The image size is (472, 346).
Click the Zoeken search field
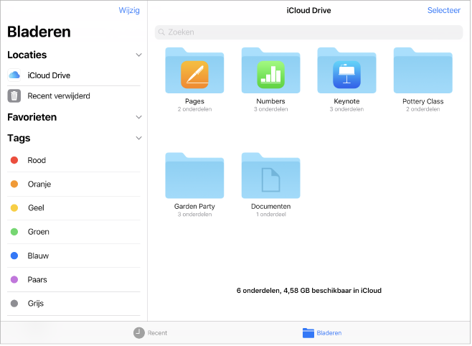tap(308, 32)
